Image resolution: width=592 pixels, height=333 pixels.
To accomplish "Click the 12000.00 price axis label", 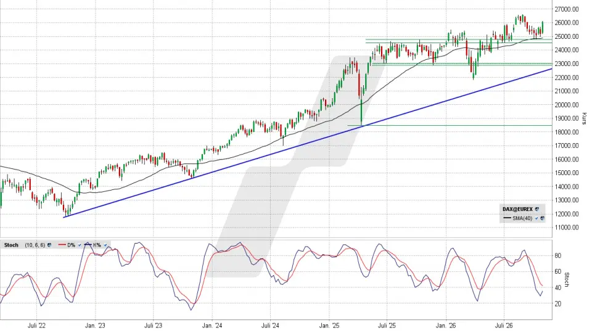I will [566, 214].
